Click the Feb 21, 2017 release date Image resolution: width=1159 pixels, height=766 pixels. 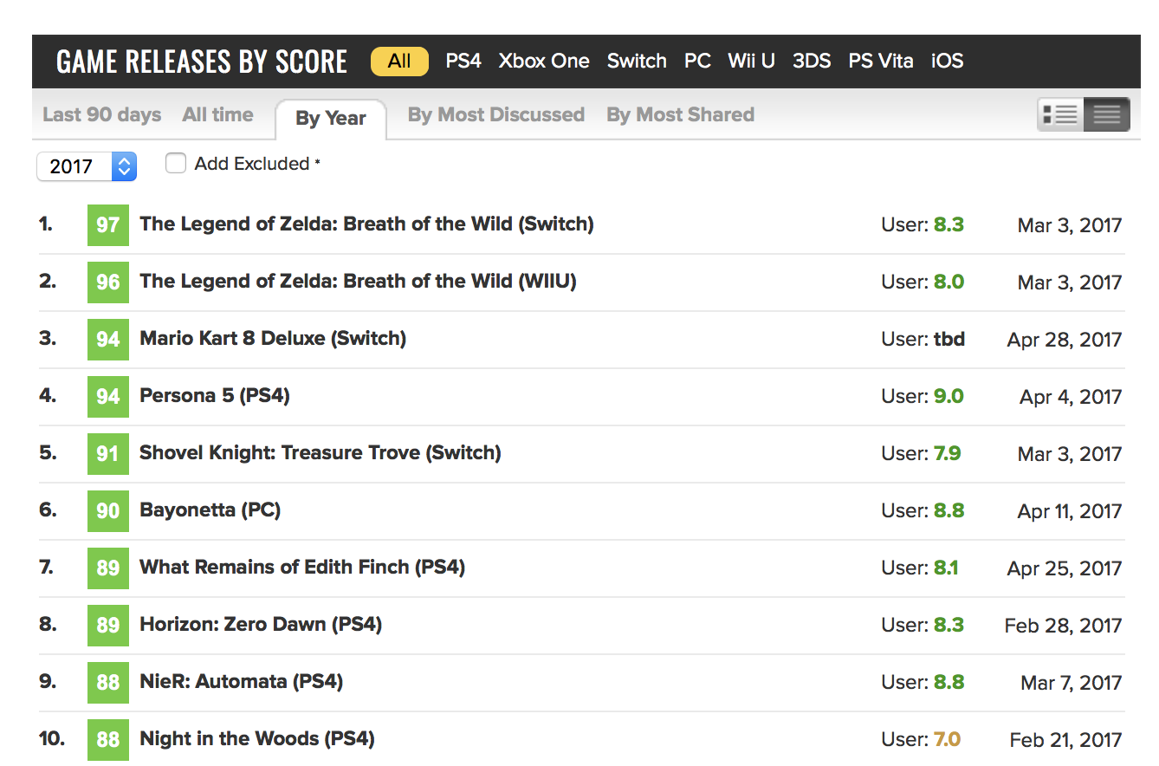coord(1066,740)
